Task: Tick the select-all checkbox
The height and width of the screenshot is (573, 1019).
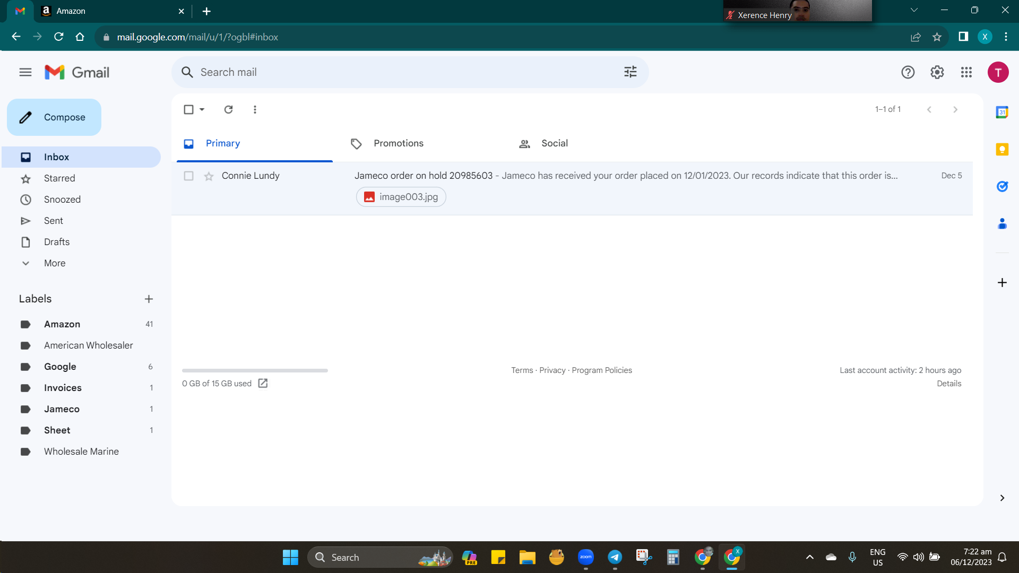Action: 188,109
